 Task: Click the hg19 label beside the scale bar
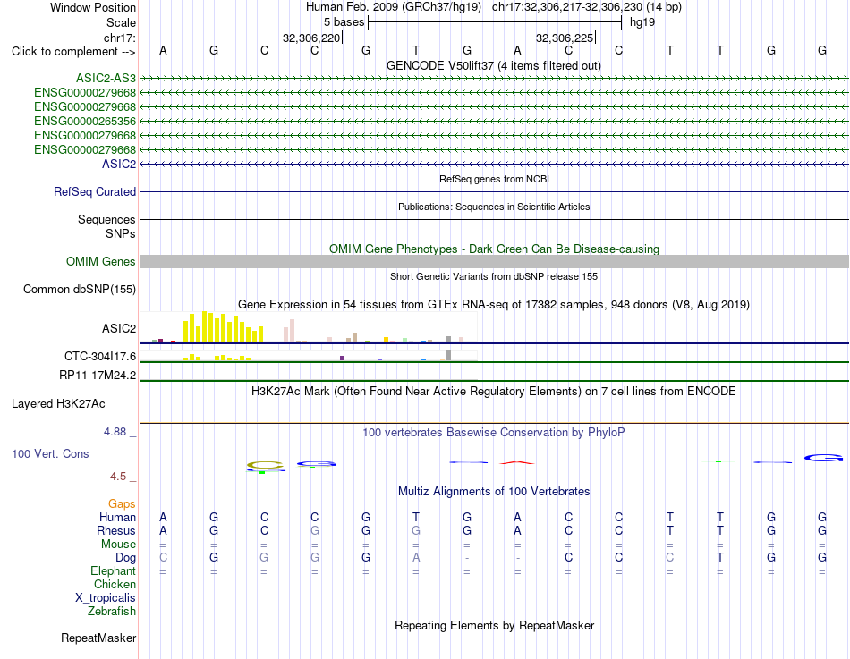coord(642,22)
